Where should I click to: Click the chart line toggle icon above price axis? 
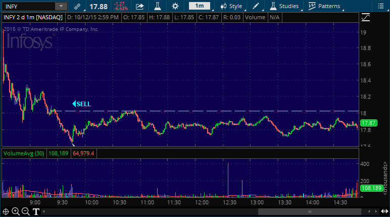pyautogui.click(x=366, y=17)
